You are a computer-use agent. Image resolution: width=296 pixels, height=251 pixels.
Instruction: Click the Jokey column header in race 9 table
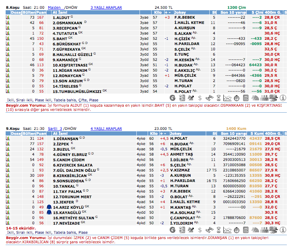pos(176,134)
